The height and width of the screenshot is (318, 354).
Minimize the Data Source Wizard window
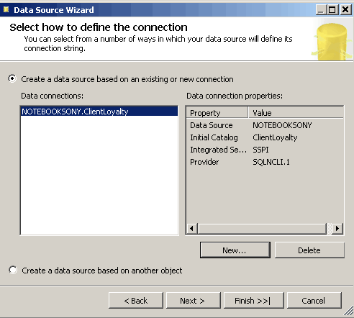[x=321, y=10]
